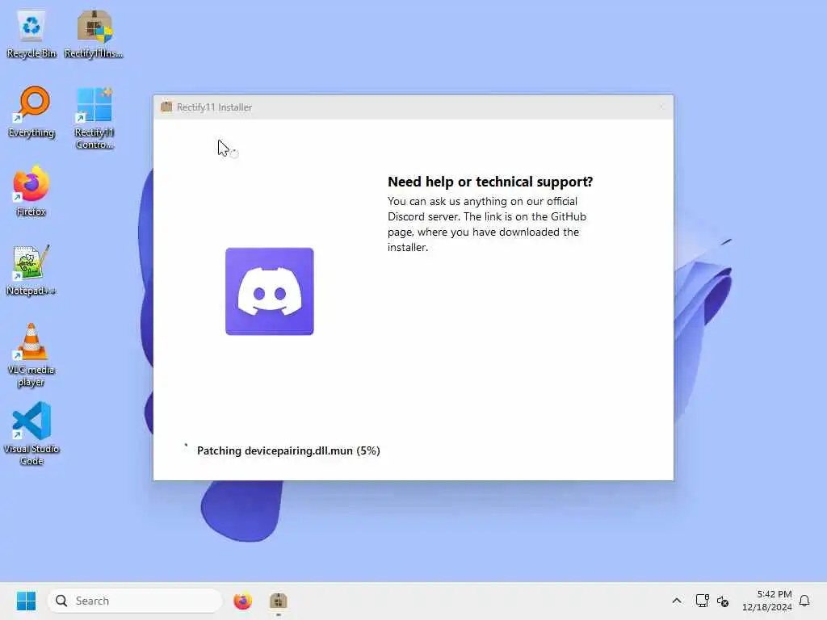The image size is (827, 620).
Task: Expand the hidden system tray icons chevron
Action: [x=677, y=601]
